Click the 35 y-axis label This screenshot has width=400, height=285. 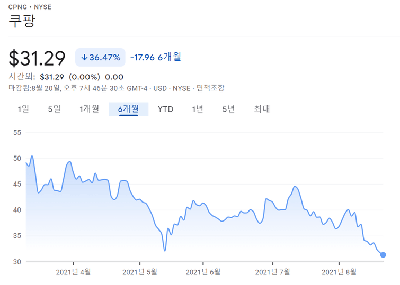[x=17, y=236]
